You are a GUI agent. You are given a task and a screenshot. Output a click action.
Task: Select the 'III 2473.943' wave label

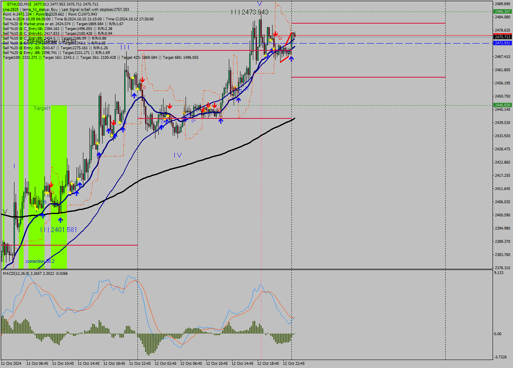click(250, 12)
